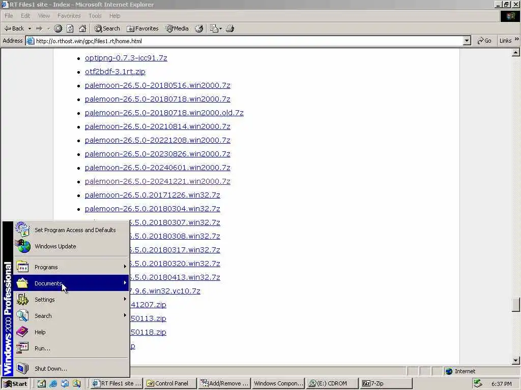This screenshot has width=521, height=390.
Task: Click Windows Update in Start menu
Action: [x=71, y=246]
